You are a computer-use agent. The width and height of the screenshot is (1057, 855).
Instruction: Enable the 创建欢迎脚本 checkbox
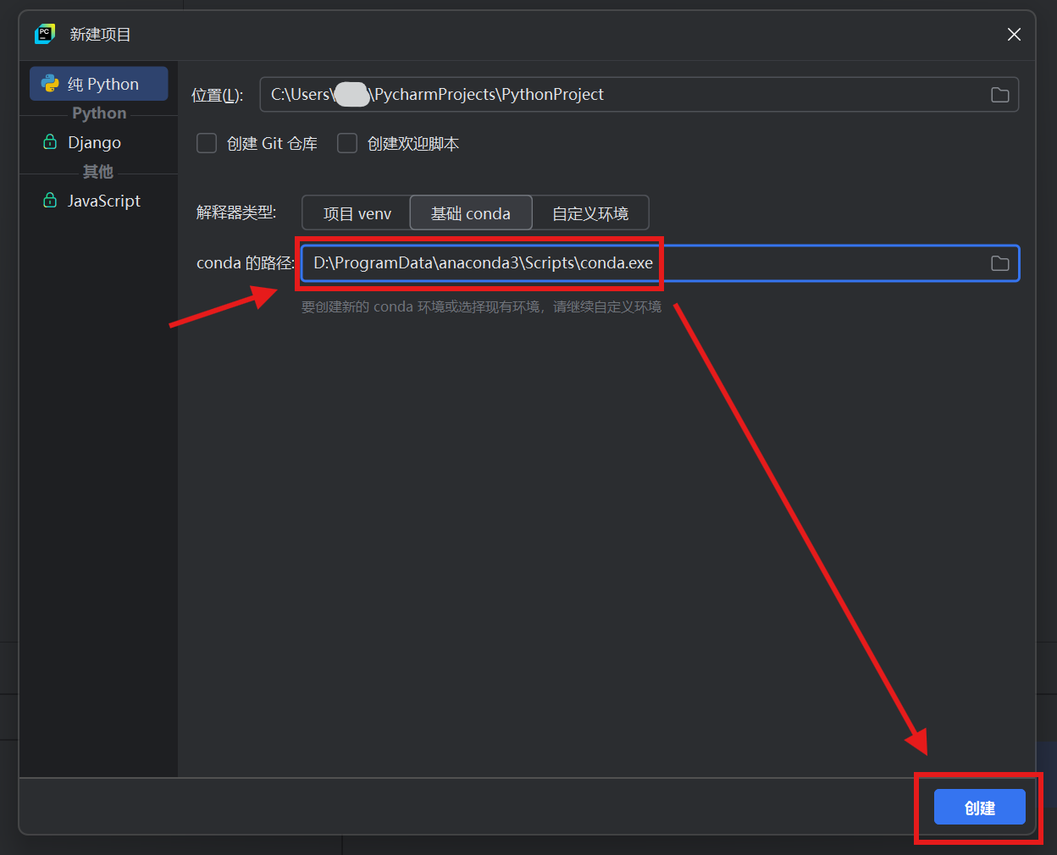[347, 143]
